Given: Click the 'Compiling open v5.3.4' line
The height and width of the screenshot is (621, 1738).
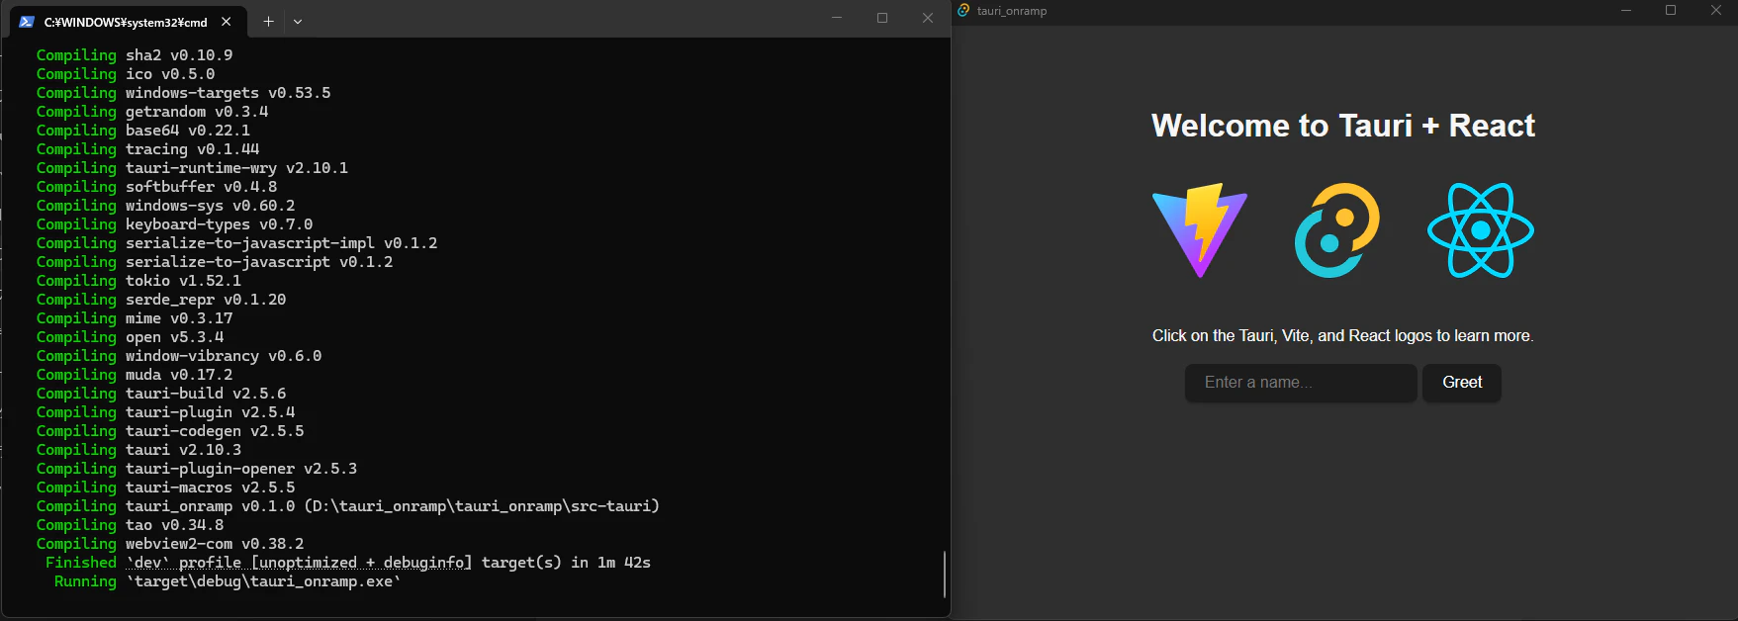Looking at the screenshot, I should pyautogui.click(x=131, y=337).
